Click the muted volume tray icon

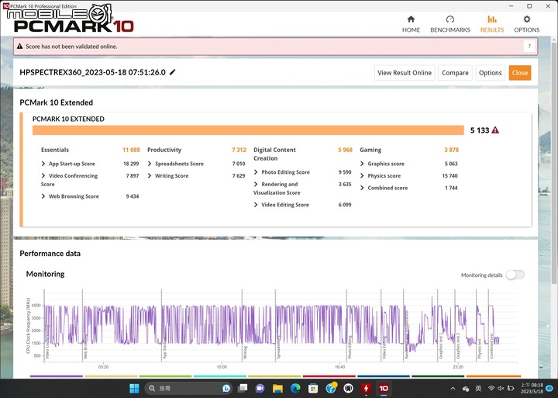pos(501,389)
